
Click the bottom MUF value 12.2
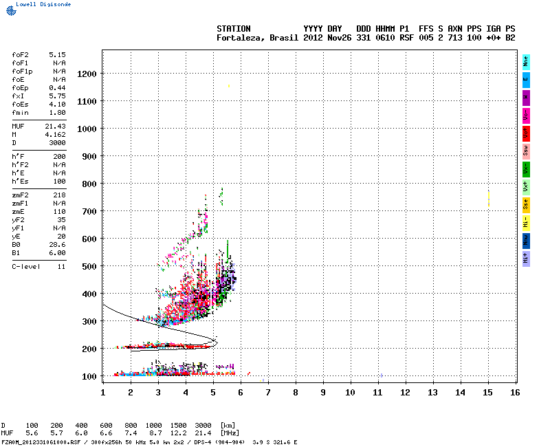[x=178, y=433]
